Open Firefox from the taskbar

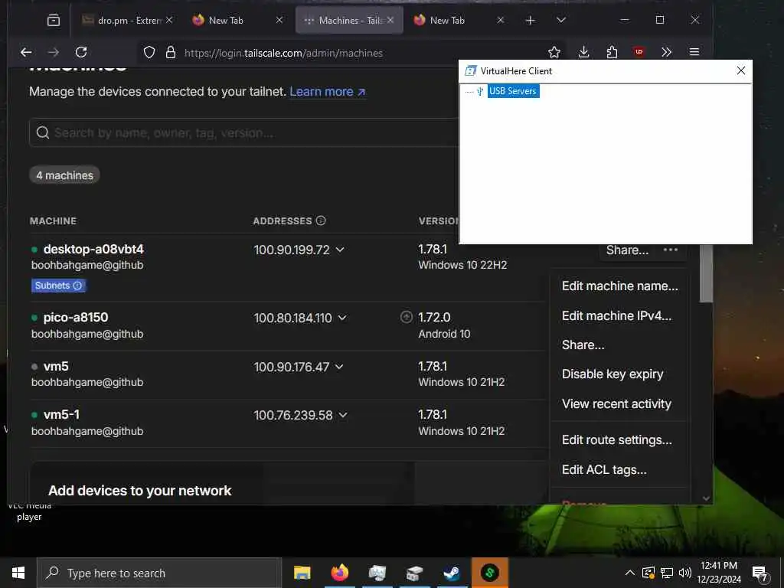[x=339, y=573]
